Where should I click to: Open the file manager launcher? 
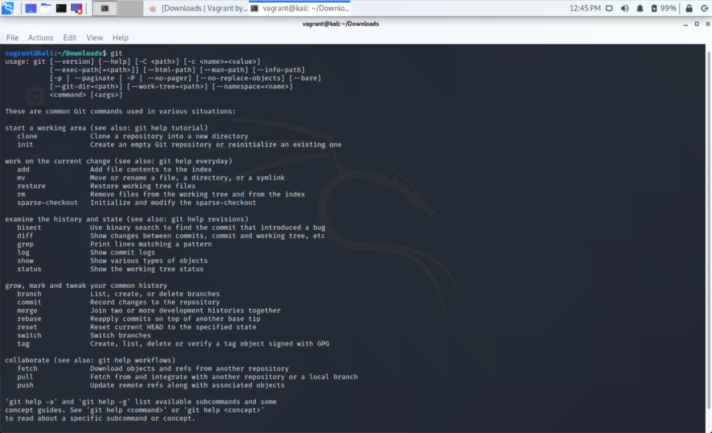pos(47,8)
